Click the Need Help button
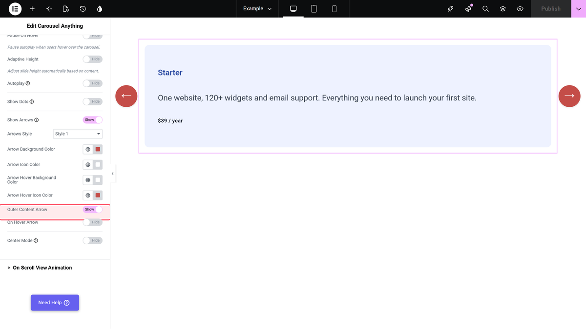This screenshot has height=329, width=586. point(55,303)
